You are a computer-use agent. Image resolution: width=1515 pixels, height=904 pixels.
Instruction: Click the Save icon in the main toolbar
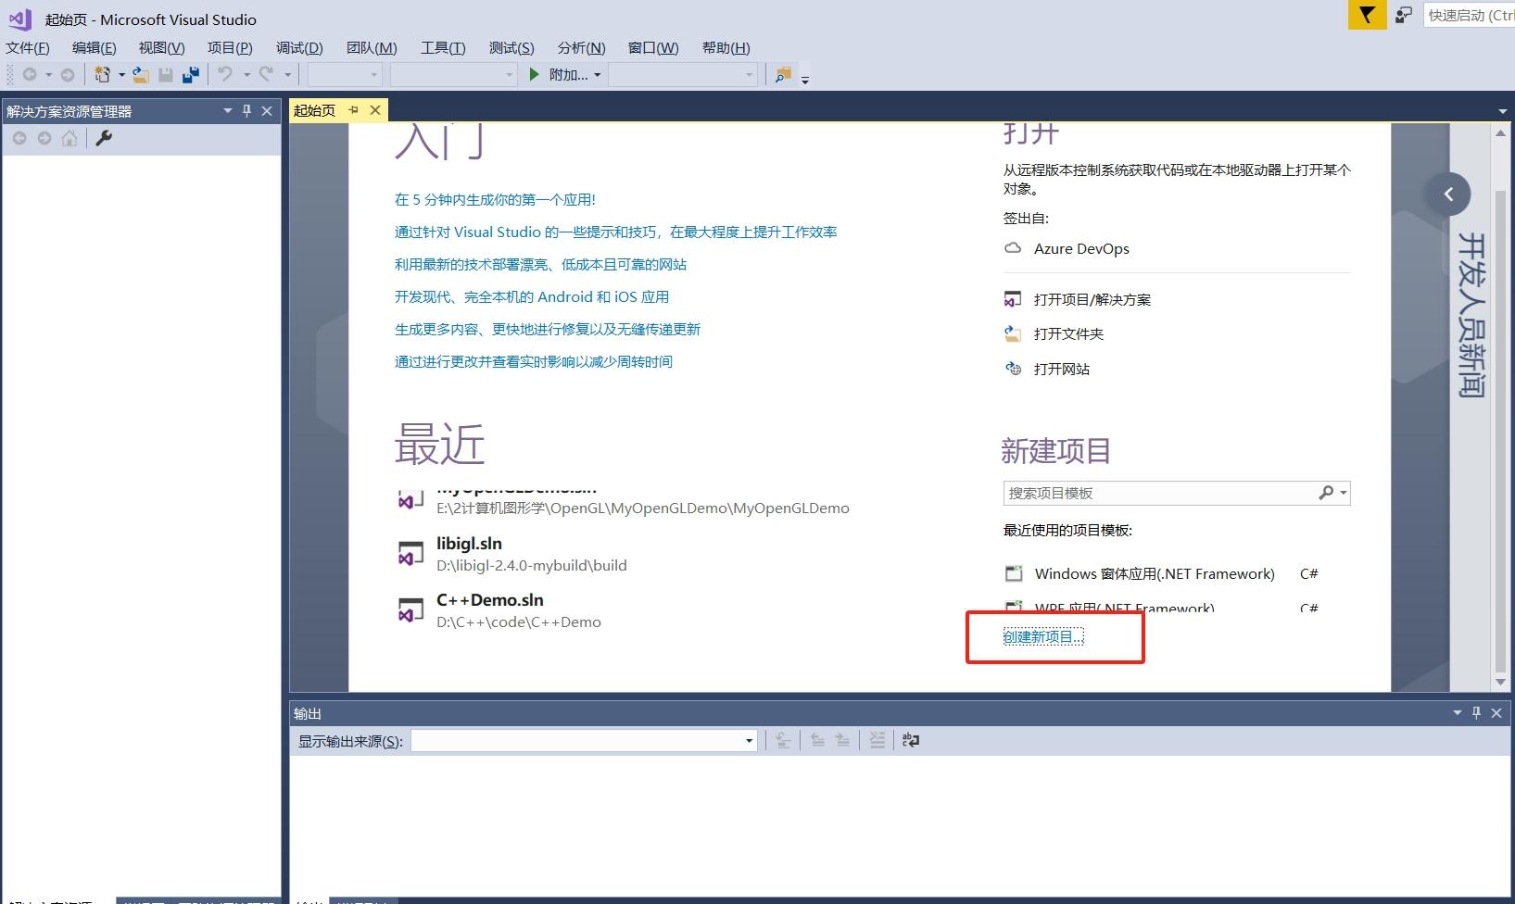166,74
